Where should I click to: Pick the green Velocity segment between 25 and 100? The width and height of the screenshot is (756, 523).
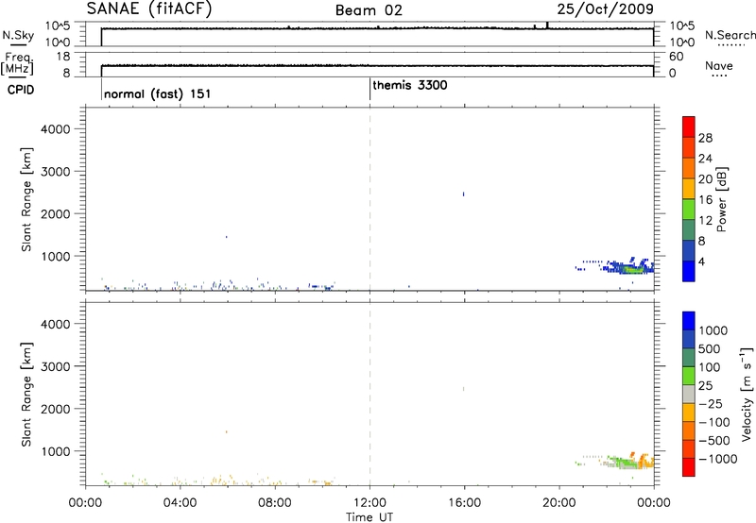[x=689, y=375]
